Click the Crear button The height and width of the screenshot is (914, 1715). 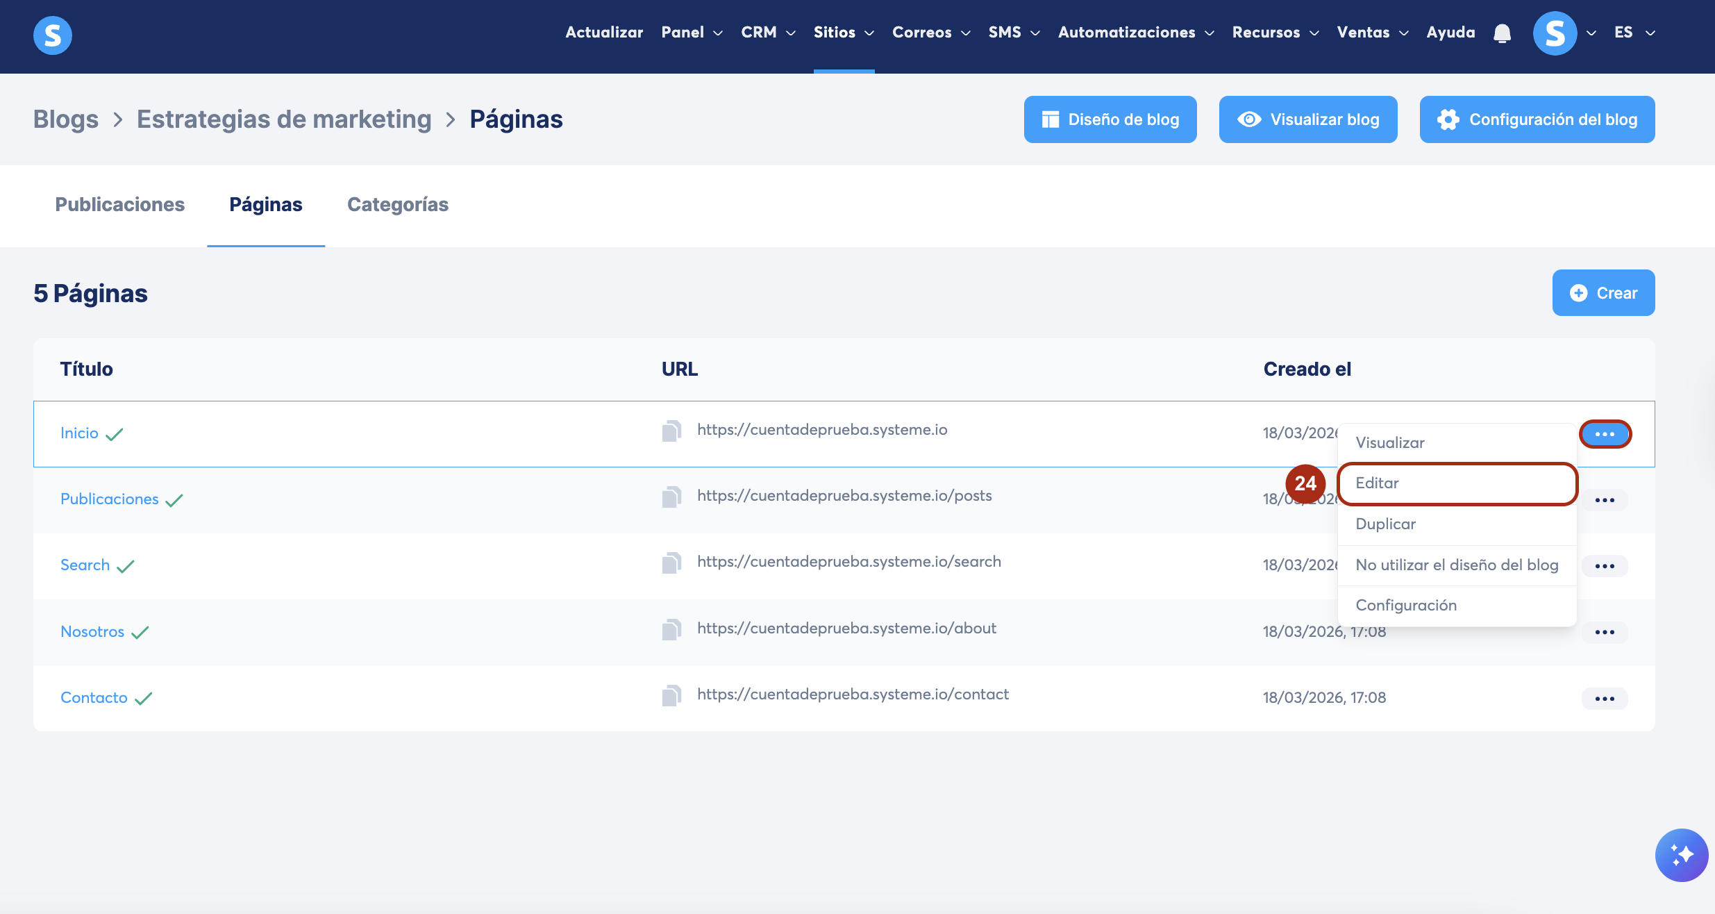(x=1603, y=293)
